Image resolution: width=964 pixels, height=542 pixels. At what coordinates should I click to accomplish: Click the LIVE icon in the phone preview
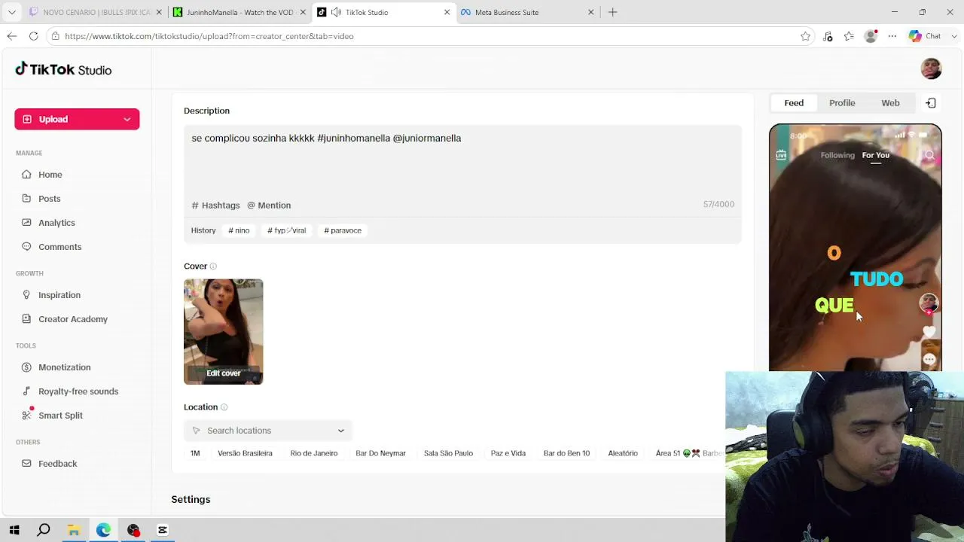pyautogui.click(x=781, y=155)
